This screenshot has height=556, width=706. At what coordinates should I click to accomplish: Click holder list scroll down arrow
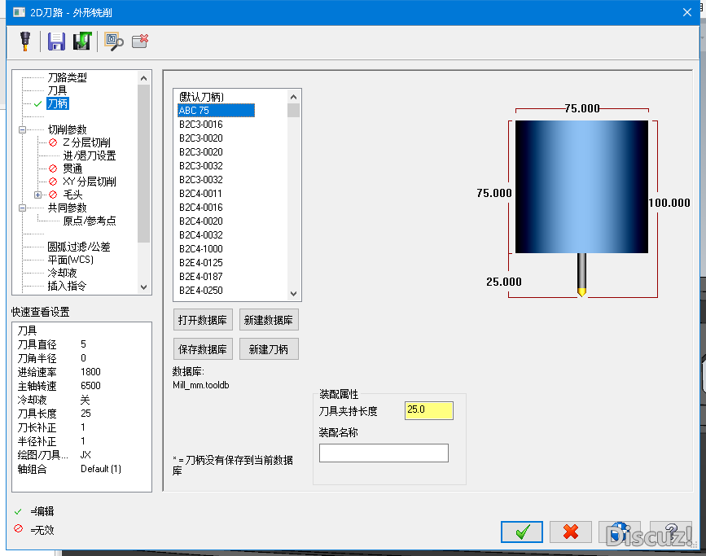tap(294, 294)
